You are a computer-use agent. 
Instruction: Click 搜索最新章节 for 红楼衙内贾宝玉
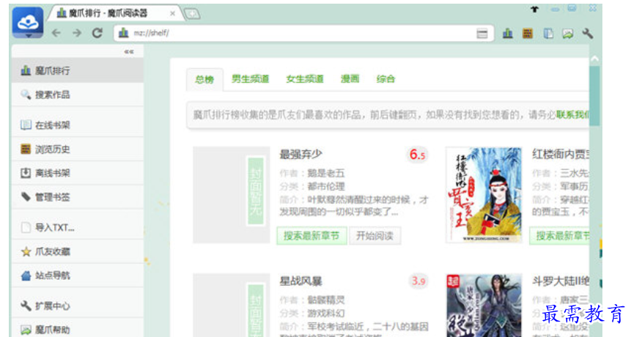pyautogui.click(x=560, y=236)
